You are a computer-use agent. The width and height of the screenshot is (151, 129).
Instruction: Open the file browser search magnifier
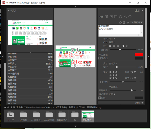tap(14, 107)
